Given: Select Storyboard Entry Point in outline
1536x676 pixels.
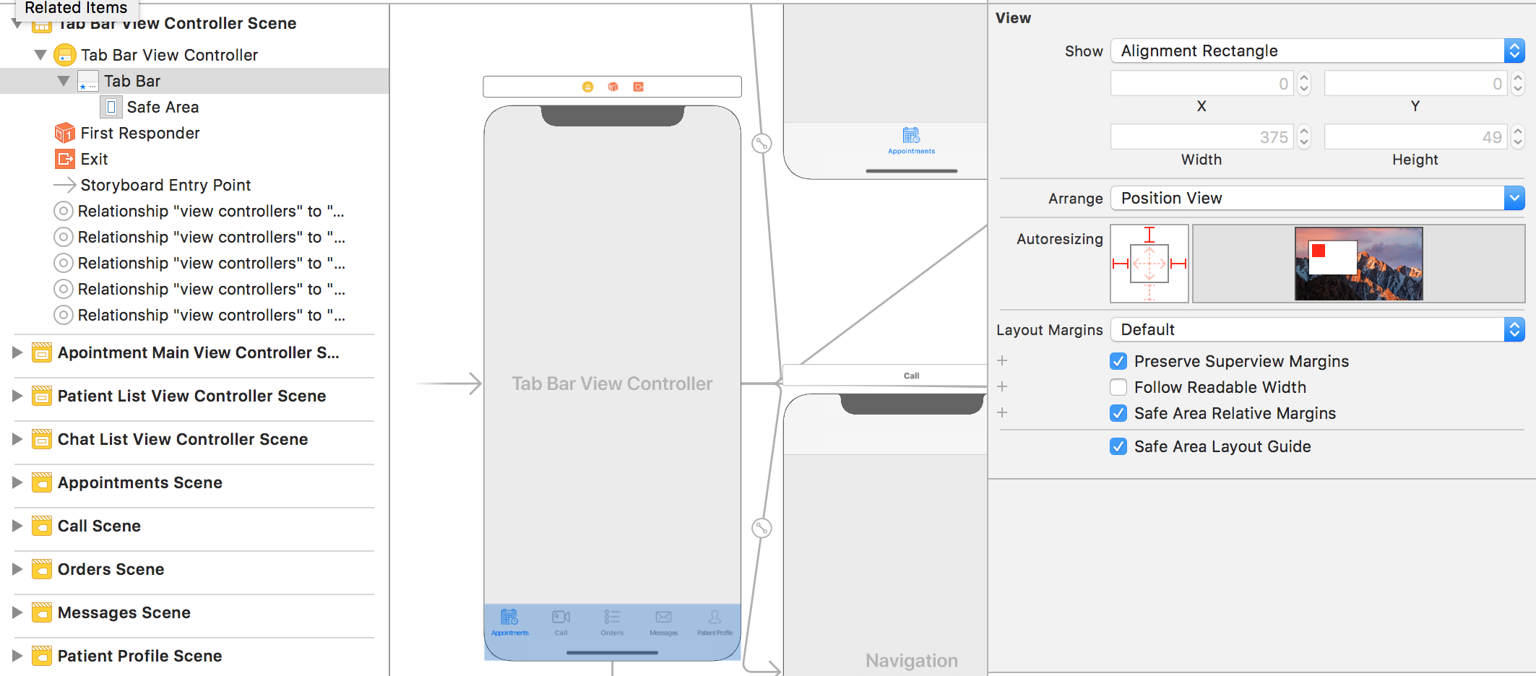Looking at the screenshot, I should [x=165, y=185].
